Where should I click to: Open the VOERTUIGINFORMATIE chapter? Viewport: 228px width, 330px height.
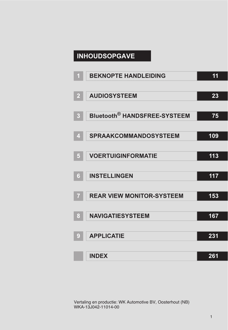coord(123,156)
